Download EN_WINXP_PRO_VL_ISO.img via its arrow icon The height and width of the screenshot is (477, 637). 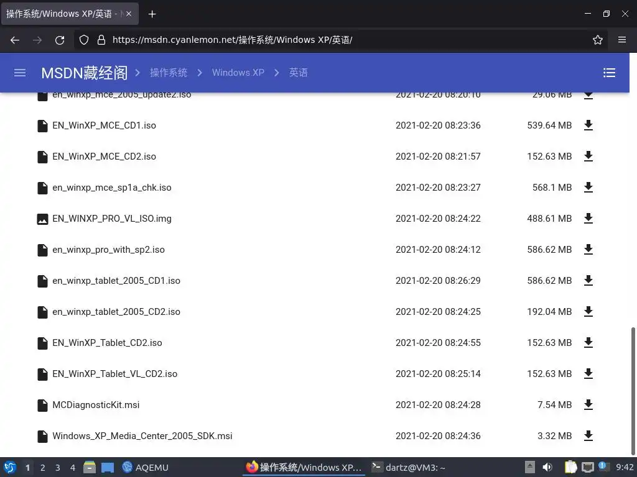pyautogui.click(x=588, y=218)
